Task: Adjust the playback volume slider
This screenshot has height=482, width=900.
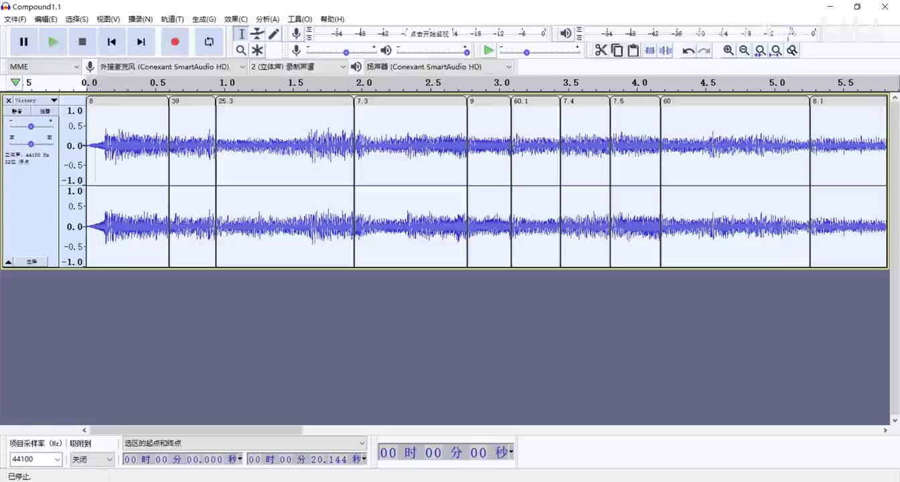Action: 433,50
